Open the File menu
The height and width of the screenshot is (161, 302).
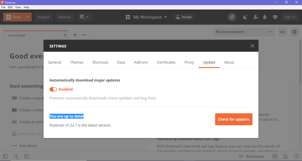[3, 7]
